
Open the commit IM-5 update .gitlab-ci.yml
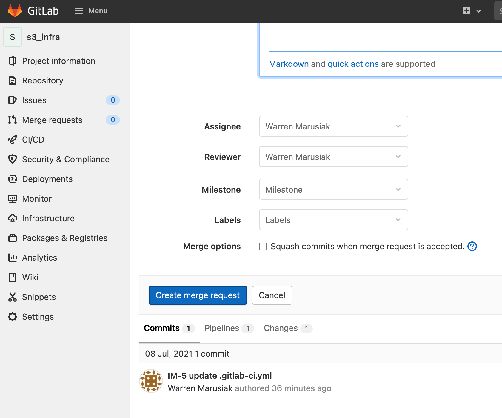click(x=220, y=376)
